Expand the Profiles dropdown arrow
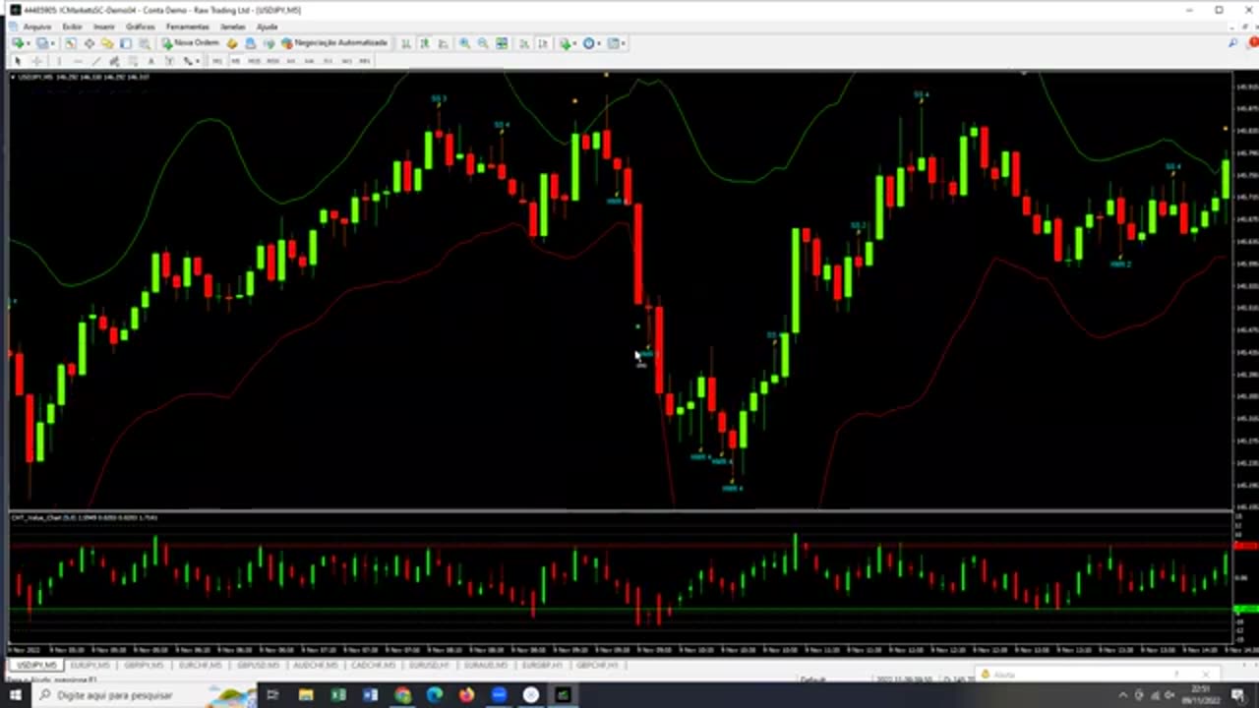This screenshot has width=1259, height=708. (x=53, y=43)
